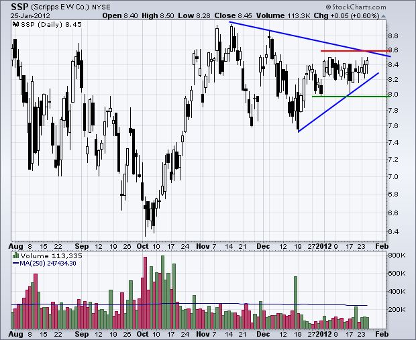This screenshot has width=416, height=340.
Task: Click the tall green volume spike near Dec 19
Action: click(x=295, y=302)
